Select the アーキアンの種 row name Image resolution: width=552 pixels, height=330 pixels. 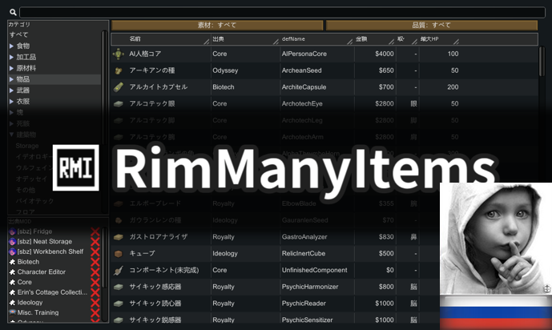pos(151,70)
